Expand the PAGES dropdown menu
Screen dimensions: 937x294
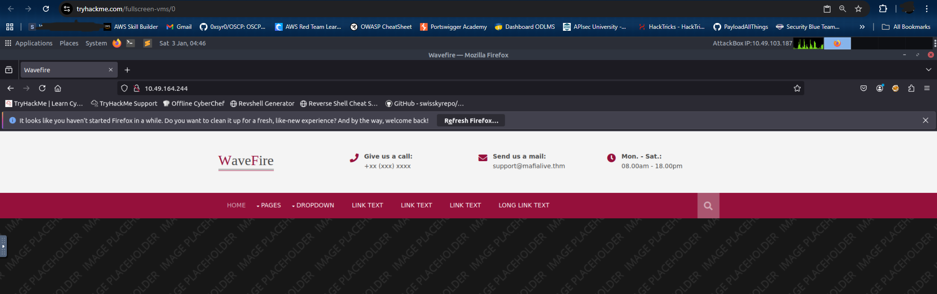(269, 206)
